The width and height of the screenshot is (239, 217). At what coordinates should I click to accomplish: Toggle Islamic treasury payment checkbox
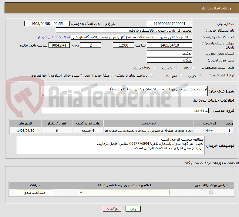pyautogui.click(x=152, y=75)
